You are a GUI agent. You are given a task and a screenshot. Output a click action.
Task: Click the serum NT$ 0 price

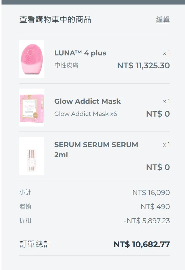[x=158, y=167]
